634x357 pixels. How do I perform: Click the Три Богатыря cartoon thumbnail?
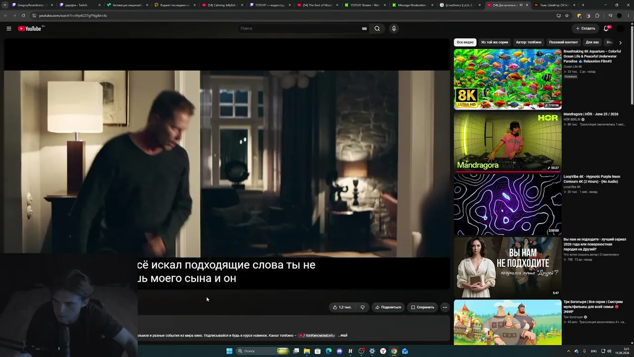508,322
